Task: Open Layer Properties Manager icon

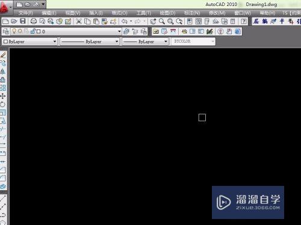Action: coord(6,31)
